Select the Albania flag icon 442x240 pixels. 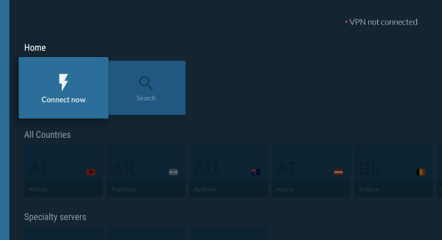(91, 172)
